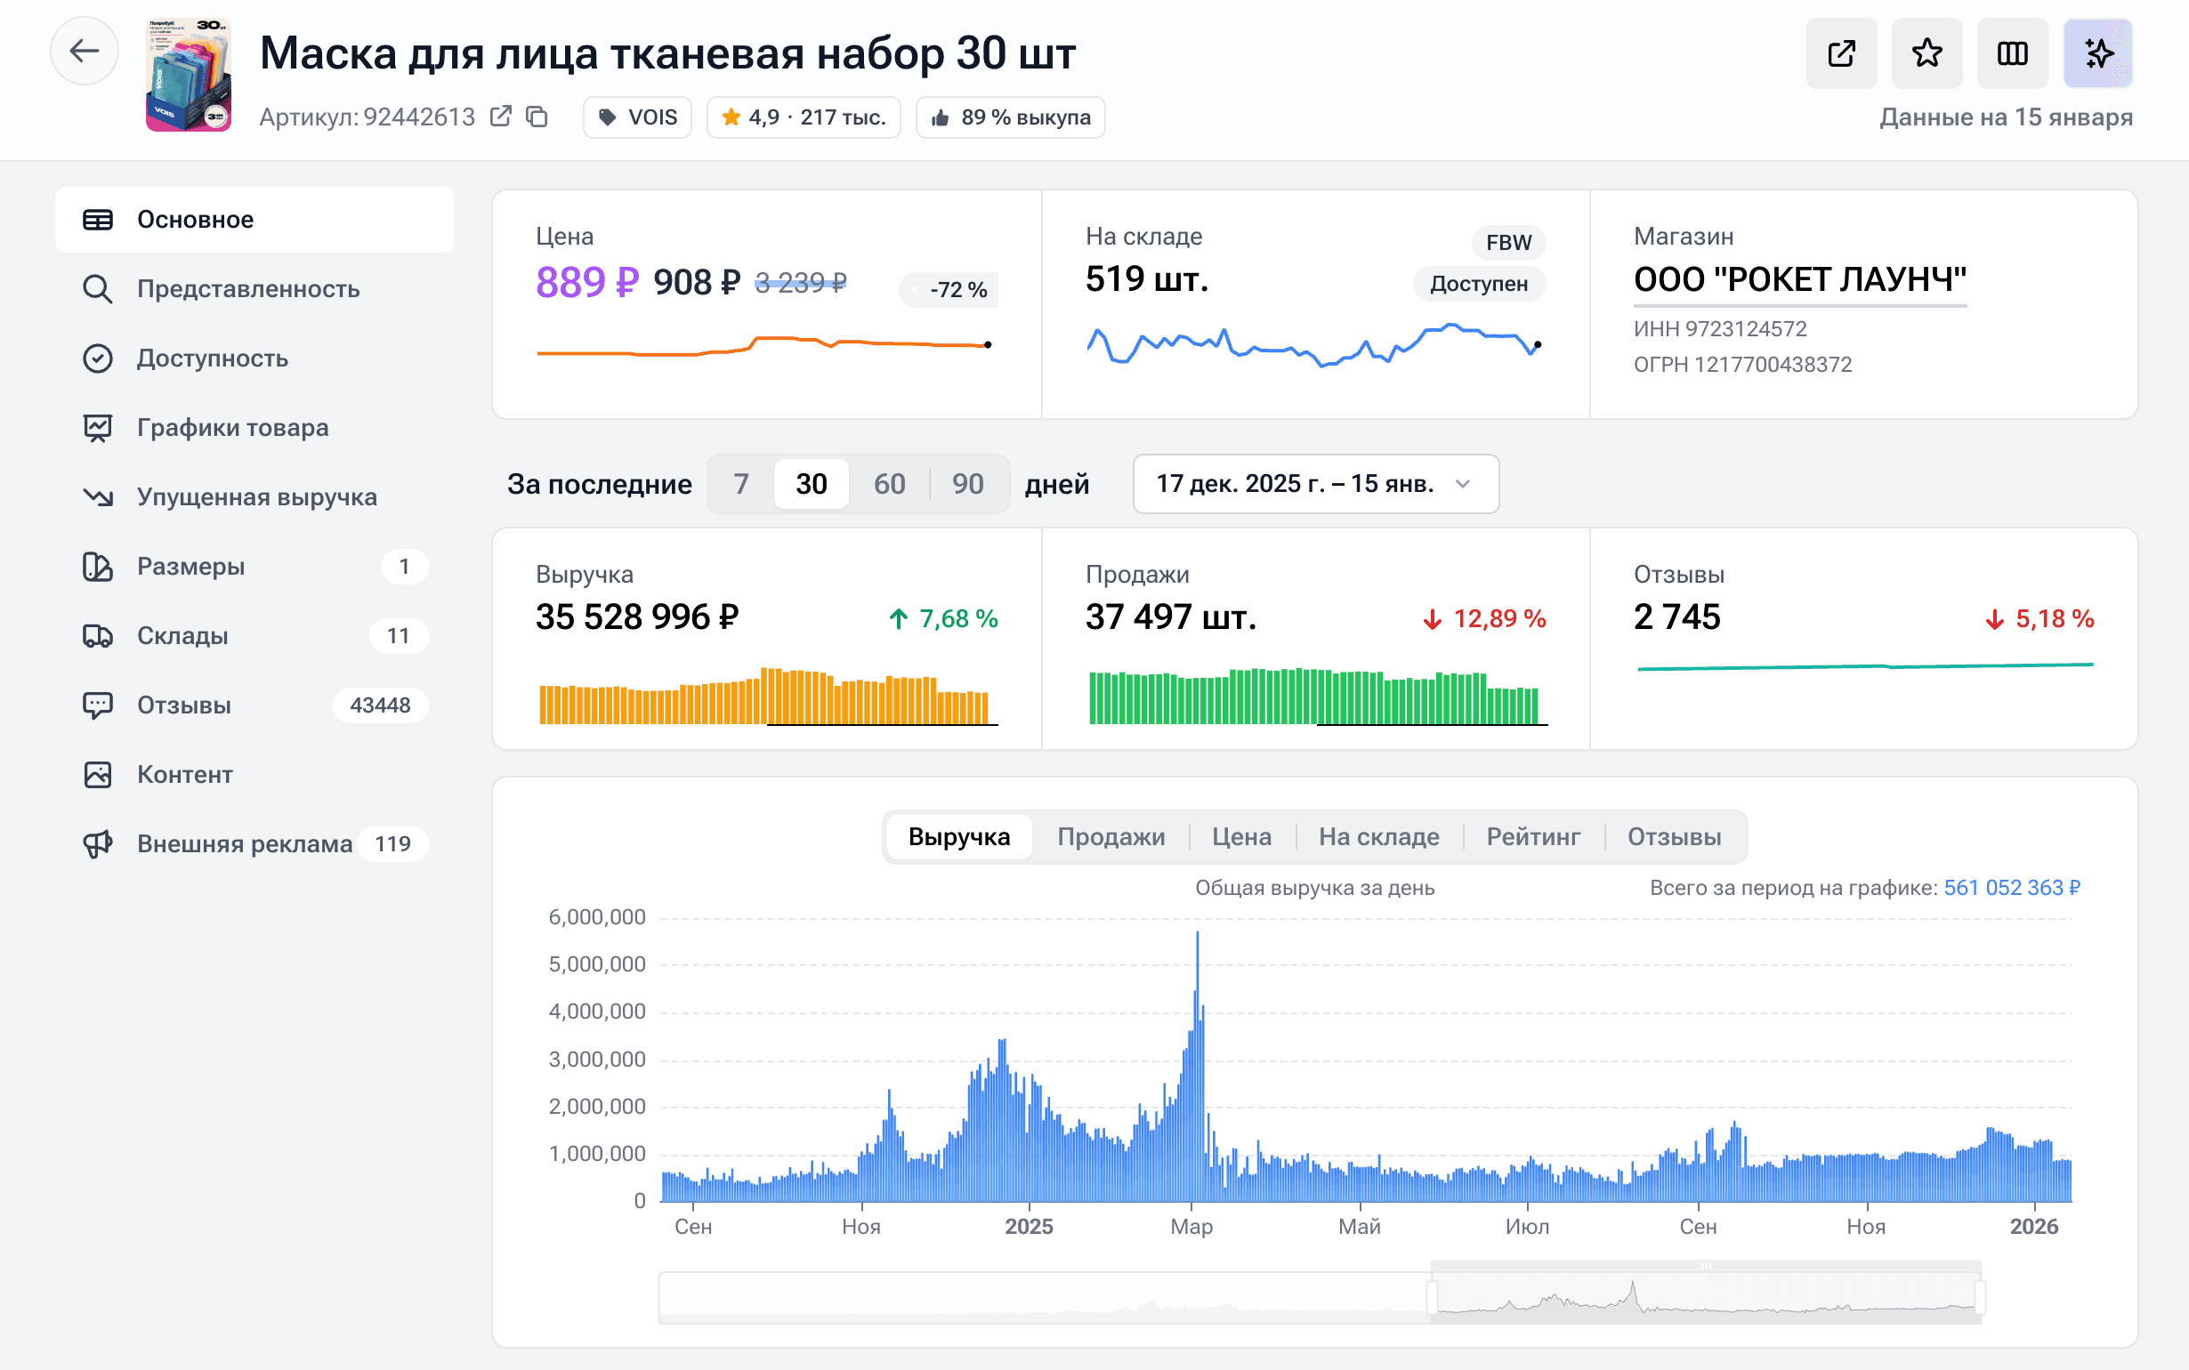Image resolution: width=2189 pixels, height=1370 pixels.
Task: Click the AI sparkle icon button
Action: click(x=2097, y=53)
